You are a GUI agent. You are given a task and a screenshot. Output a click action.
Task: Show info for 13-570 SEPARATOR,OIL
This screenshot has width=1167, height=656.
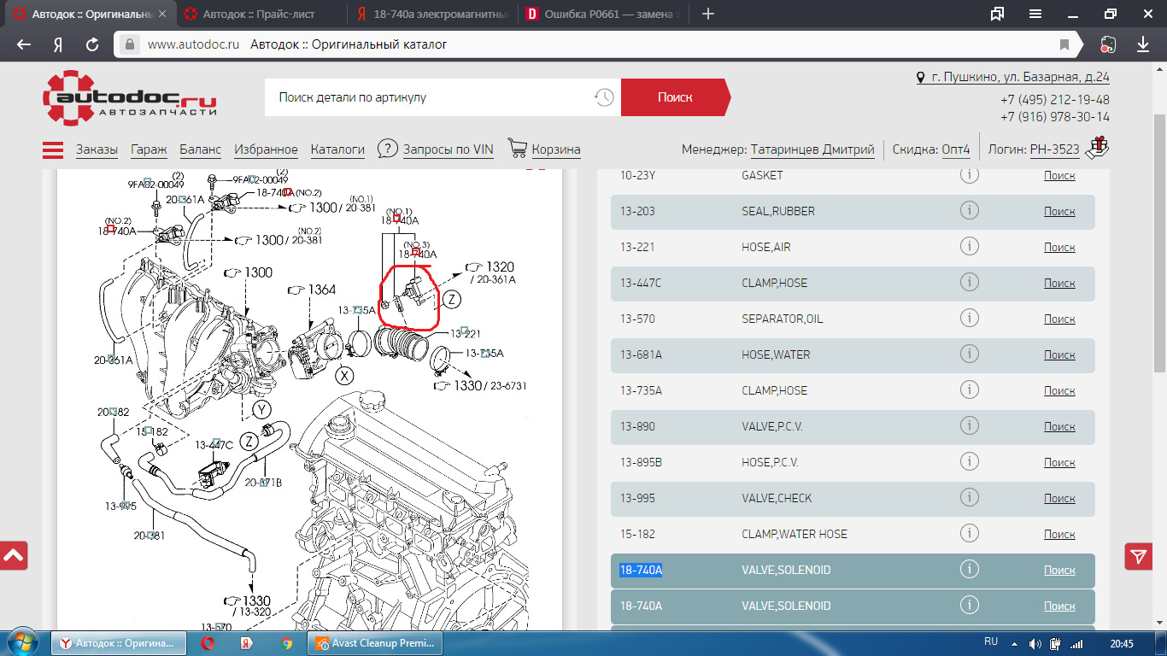(x=969, y=318)
